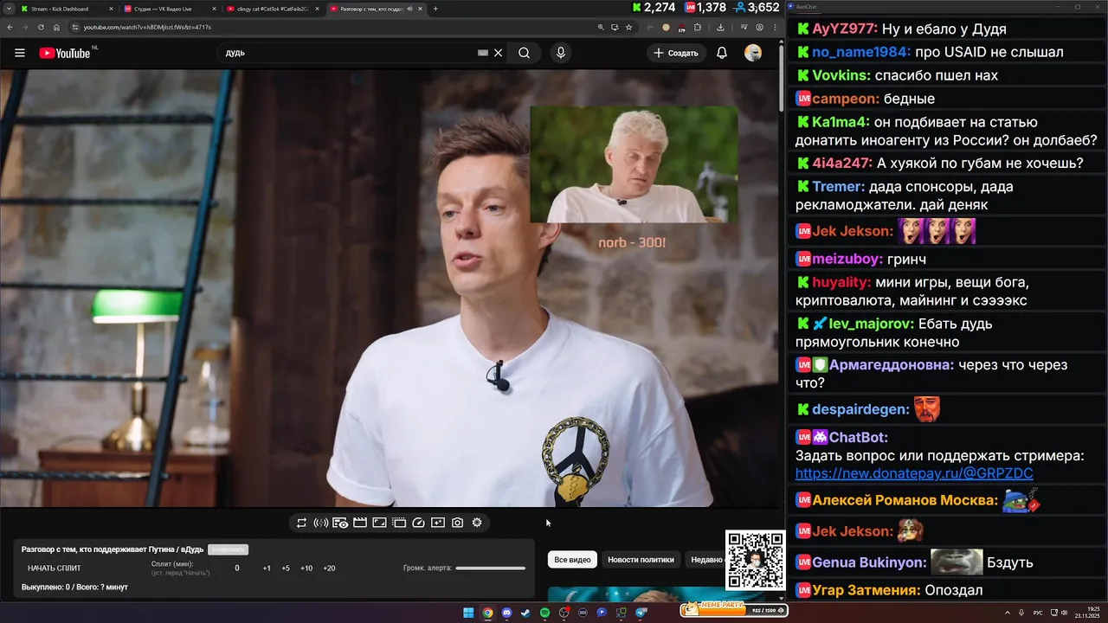
Task: Click chat username Genua Bukinyon
Action: (x=869, y=562)
